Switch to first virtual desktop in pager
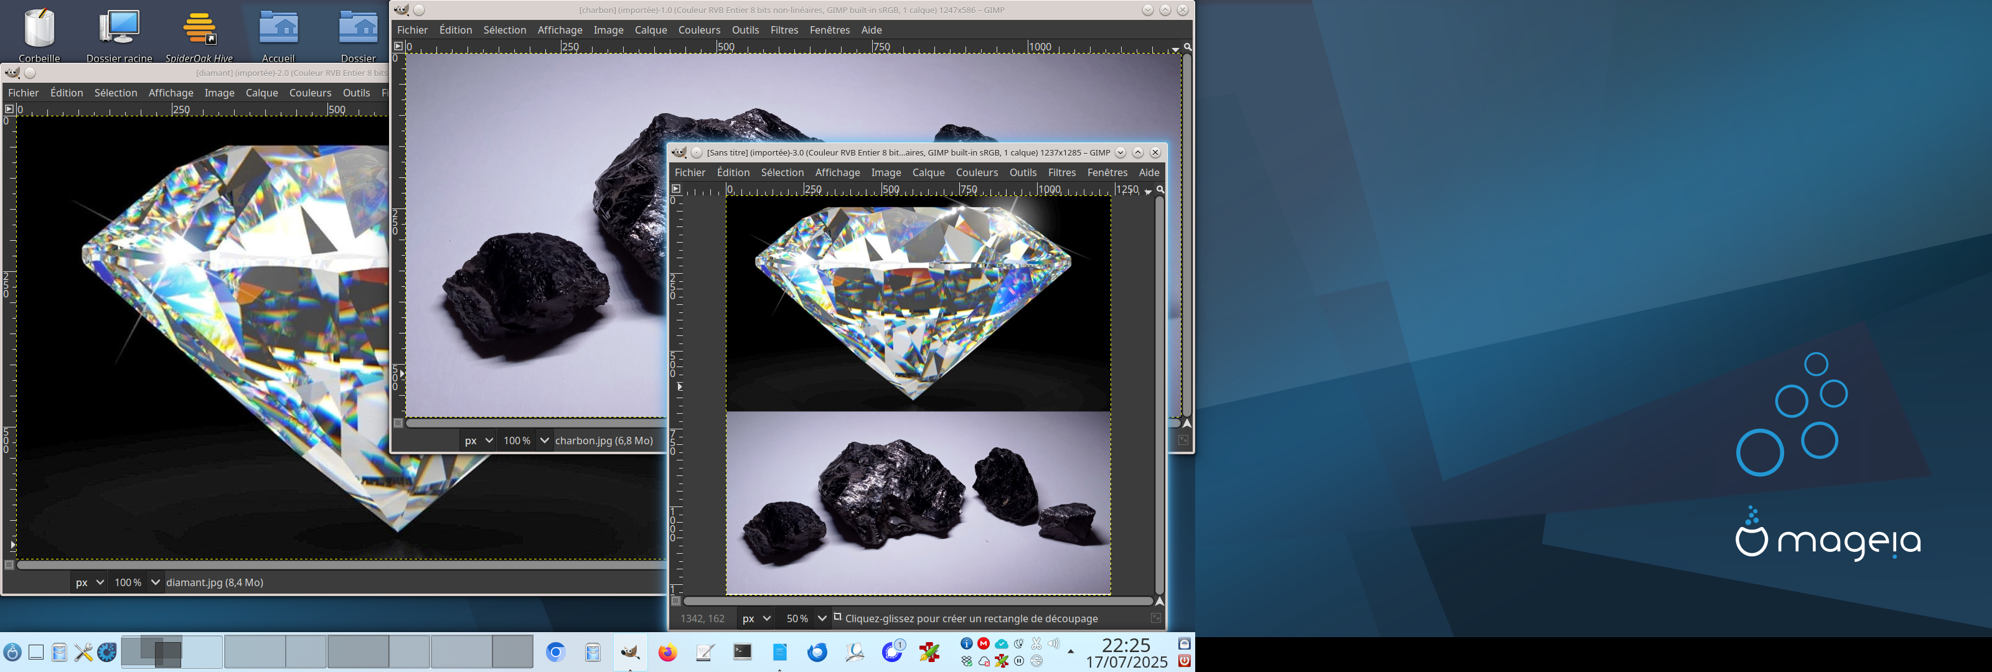 (x=172, y=652)
